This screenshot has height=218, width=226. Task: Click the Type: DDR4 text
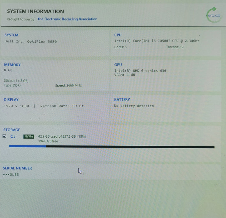pyautogui.click(x=13, y=85)
